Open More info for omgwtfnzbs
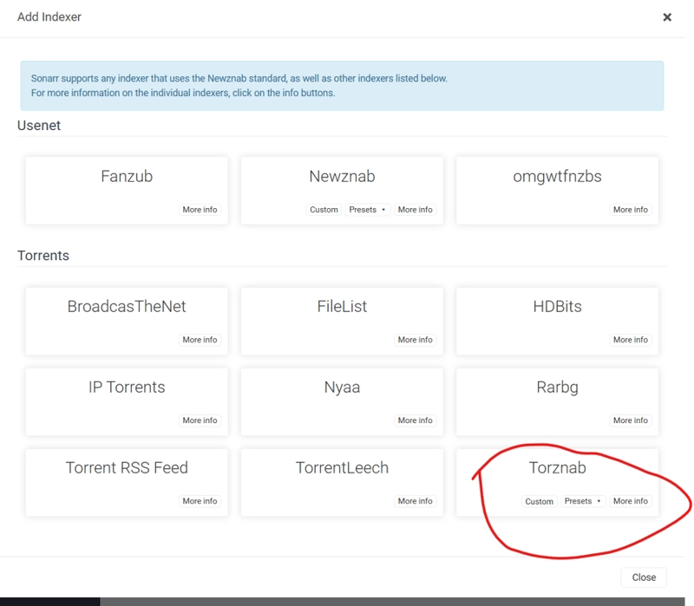Screen dimensions: 694x606 coord(631,210)
